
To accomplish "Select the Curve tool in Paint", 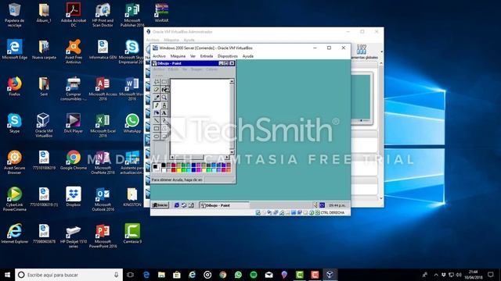I will pyautogui.click(x=164, y=121).
